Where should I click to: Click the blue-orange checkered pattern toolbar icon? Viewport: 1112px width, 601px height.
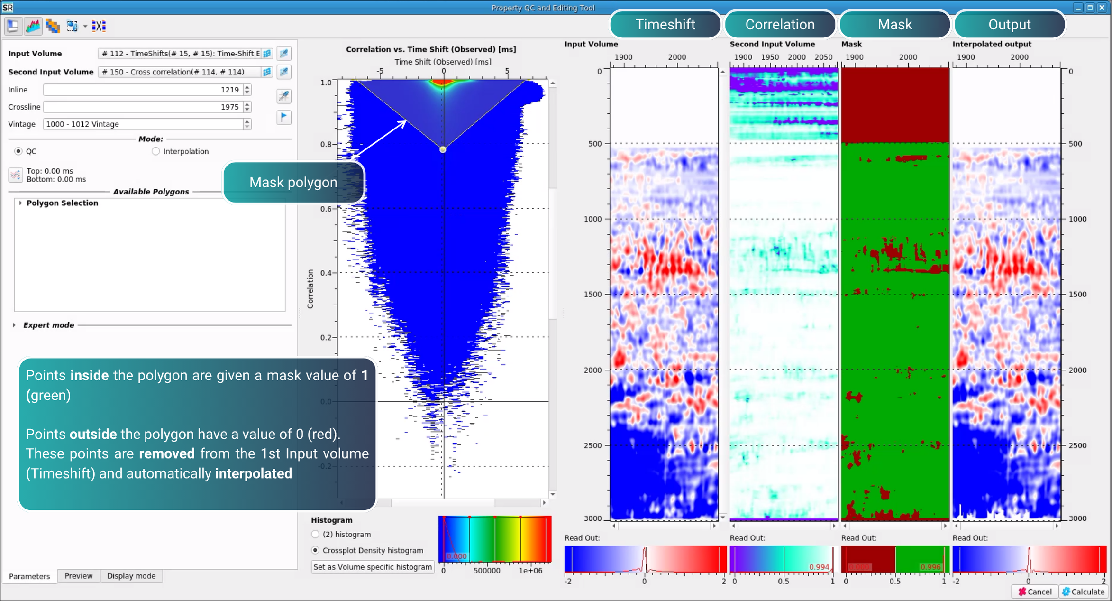(x=53, y=26)
